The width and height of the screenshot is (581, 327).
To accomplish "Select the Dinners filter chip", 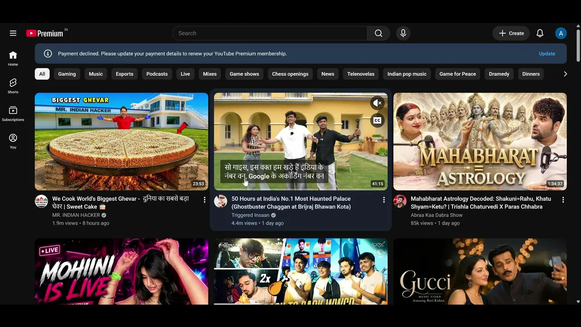I will [x=531, y=74].
